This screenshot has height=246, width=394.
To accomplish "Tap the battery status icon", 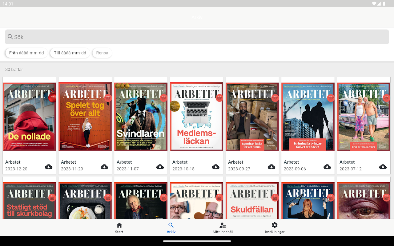I will (x=384, y=4).
